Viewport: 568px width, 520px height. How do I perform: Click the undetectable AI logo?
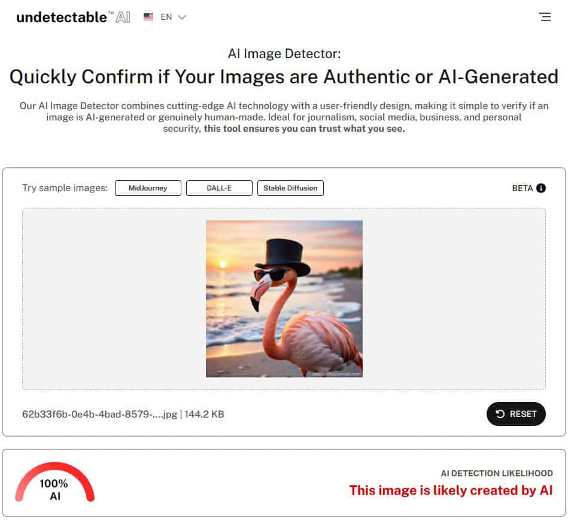(74, 17)
